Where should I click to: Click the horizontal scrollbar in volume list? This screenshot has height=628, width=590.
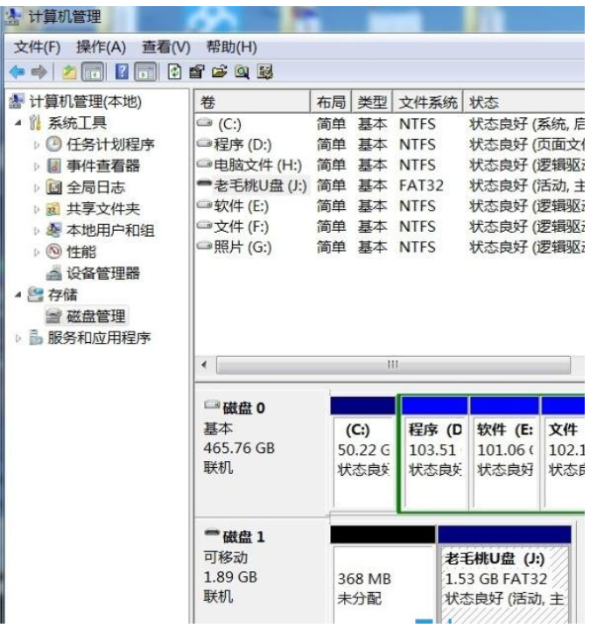393,364
